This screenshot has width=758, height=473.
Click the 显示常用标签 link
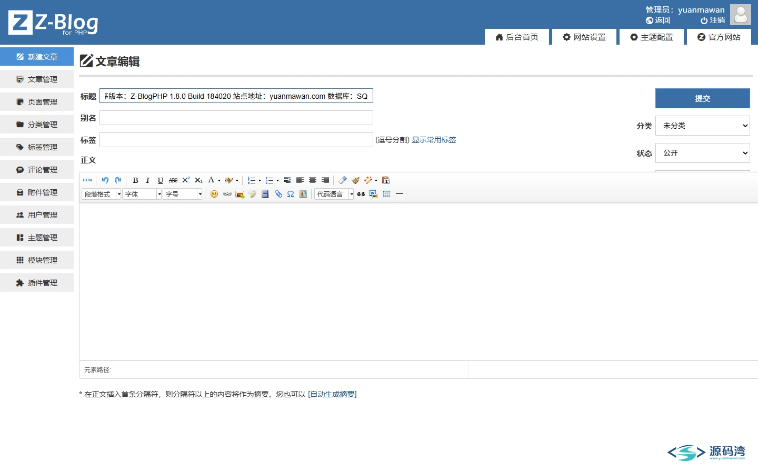coord(434,140)
